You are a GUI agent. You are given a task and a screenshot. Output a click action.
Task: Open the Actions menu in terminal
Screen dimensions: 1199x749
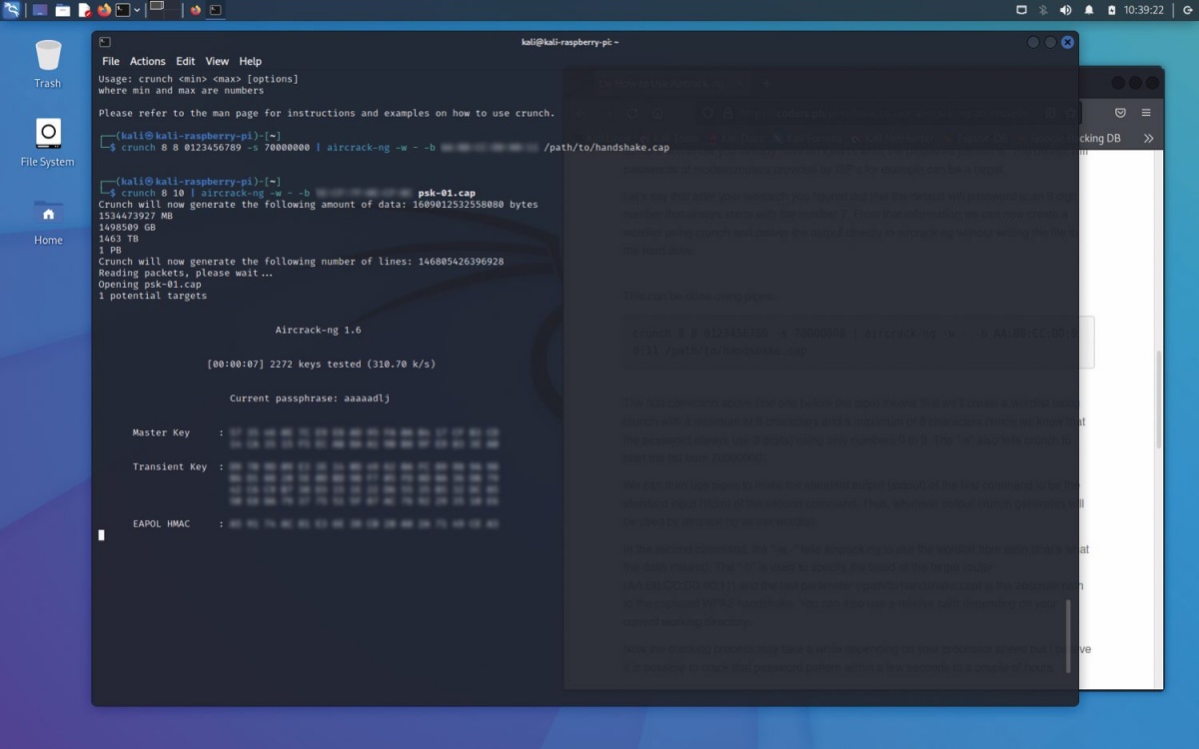148,61
